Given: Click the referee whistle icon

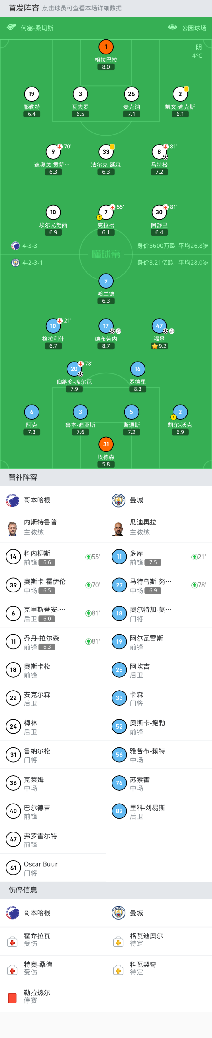Looking at the screenshot, I should point(11,27).
